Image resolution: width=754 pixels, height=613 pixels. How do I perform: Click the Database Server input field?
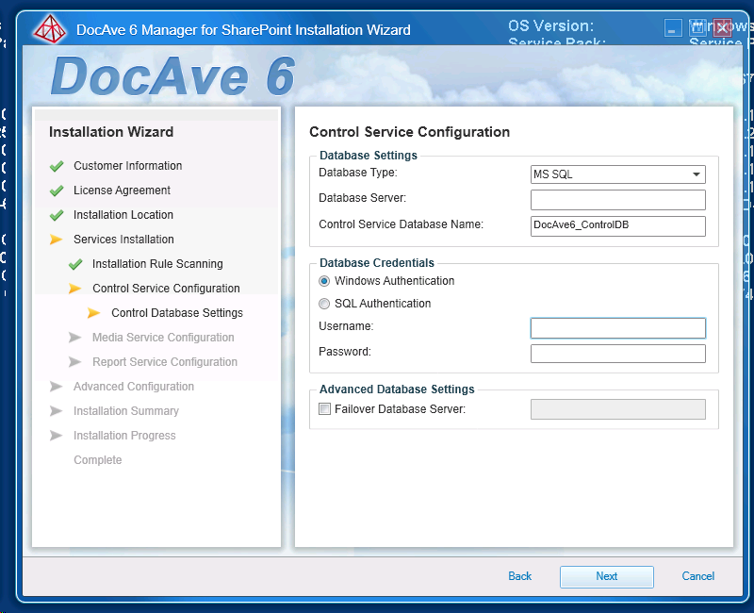(x=618, y=200)
